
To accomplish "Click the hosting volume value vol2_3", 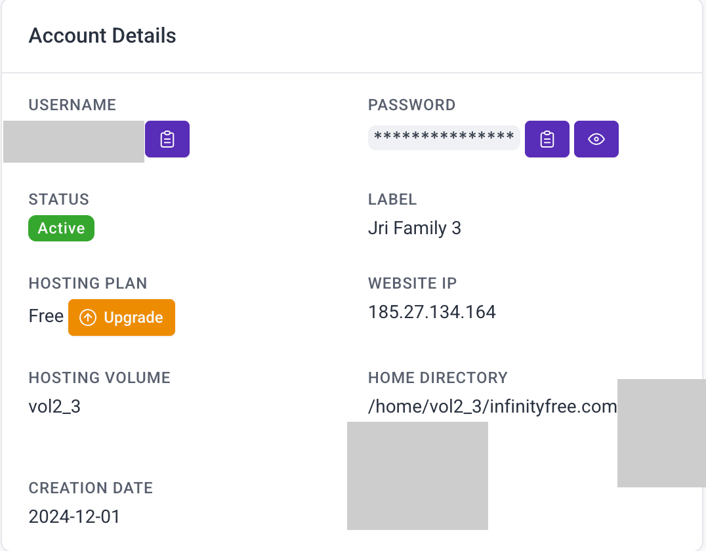I will [54, 407].
